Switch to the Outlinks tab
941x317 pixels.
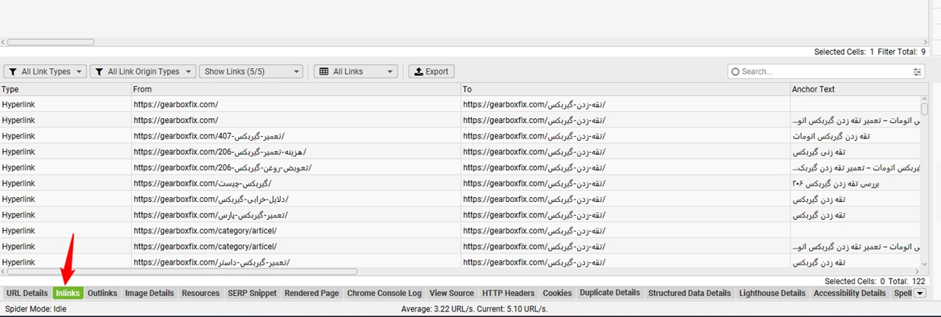(102, 294)
